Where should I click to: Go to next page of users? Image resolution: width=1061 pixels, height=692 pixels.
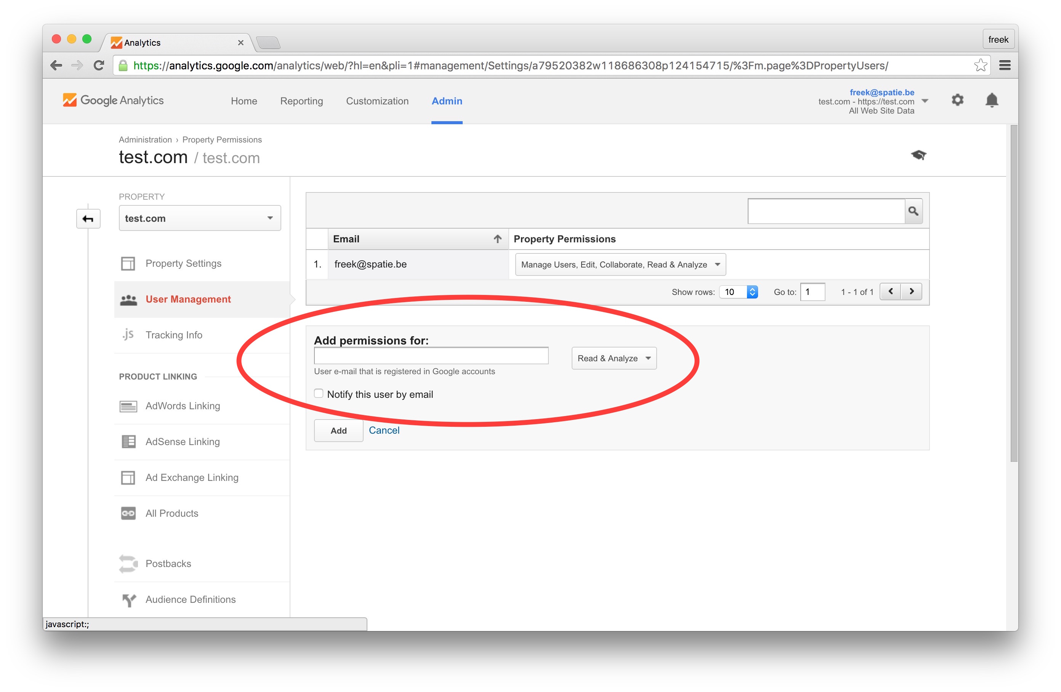[x=911, y=292]
